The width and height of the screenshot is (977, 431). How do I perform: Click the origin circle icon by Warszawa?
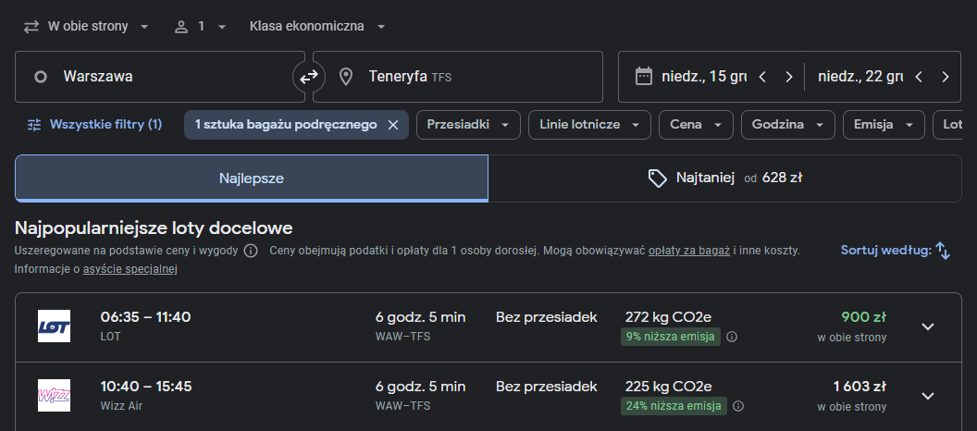click(x=41, y=78)
